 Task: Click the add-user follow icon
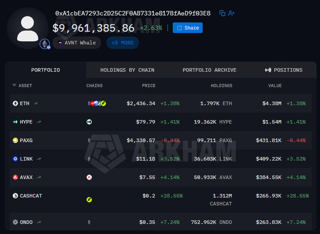point(231,13)
